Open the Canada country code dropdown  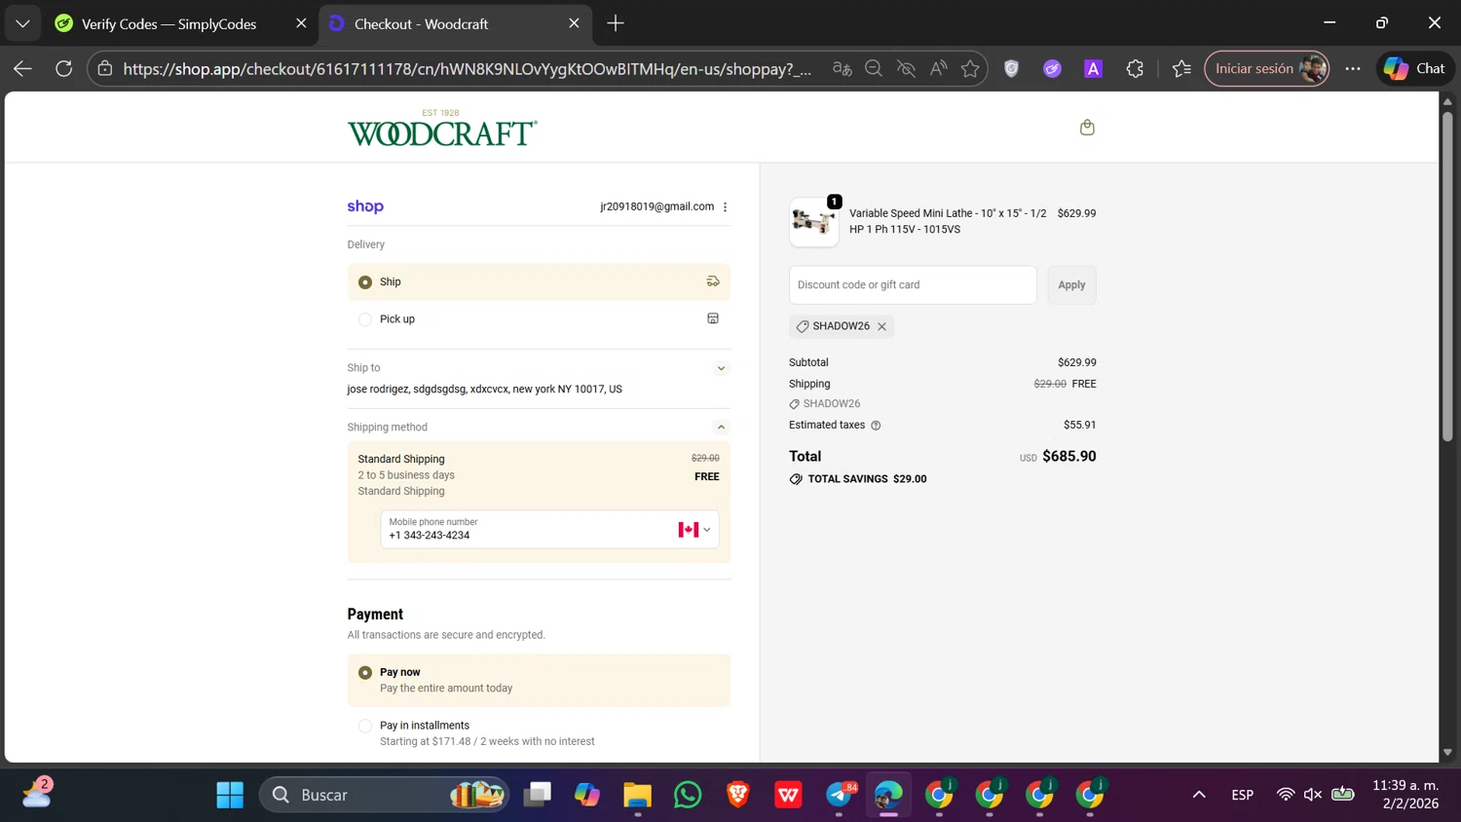tap(694, 530)
